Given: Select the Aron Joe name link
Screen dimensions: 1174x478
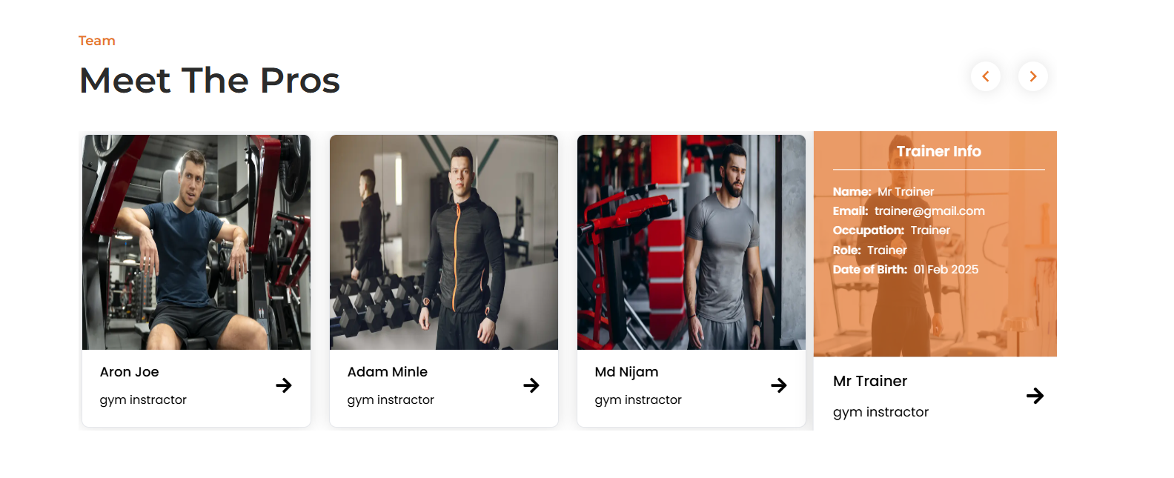Looking at the screenshot, I should pyautogui.click(x=130, y=372).
